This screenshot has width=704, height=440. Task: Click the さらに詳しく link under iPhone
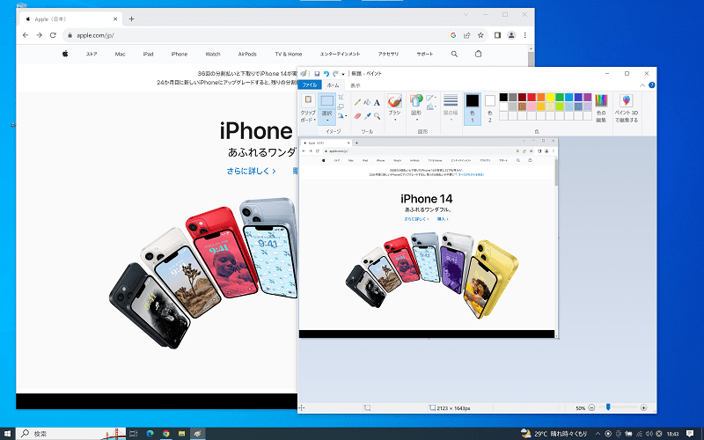click(251, 171)
